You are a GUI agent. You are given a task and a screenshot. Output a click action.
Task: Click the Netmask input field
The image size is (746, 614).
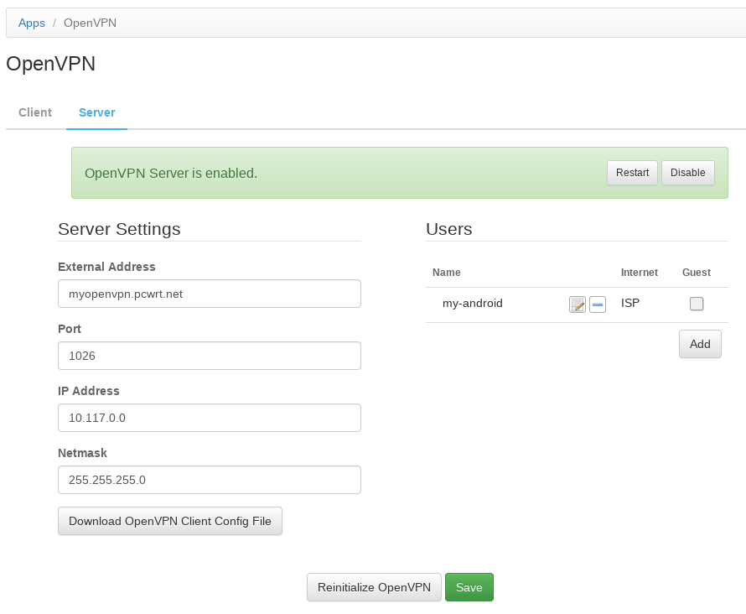(210, 480)
